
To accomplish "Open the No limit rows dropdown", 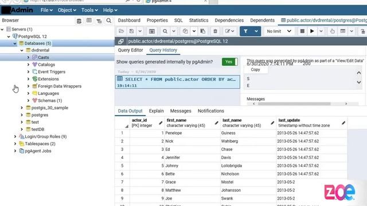I will [279, 31].
